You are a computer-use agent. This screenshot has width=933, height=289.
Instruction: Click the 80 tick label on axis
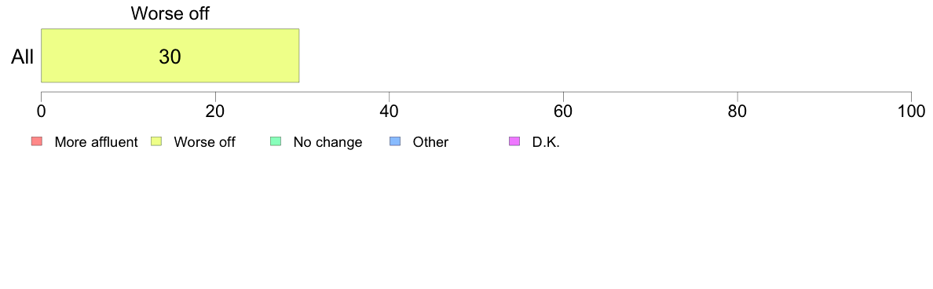pyautogui.click(x=737, y=111)
